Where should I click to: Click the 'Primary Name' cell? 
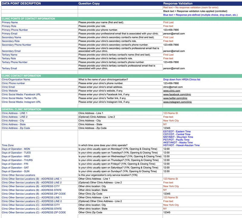[40, 22]
